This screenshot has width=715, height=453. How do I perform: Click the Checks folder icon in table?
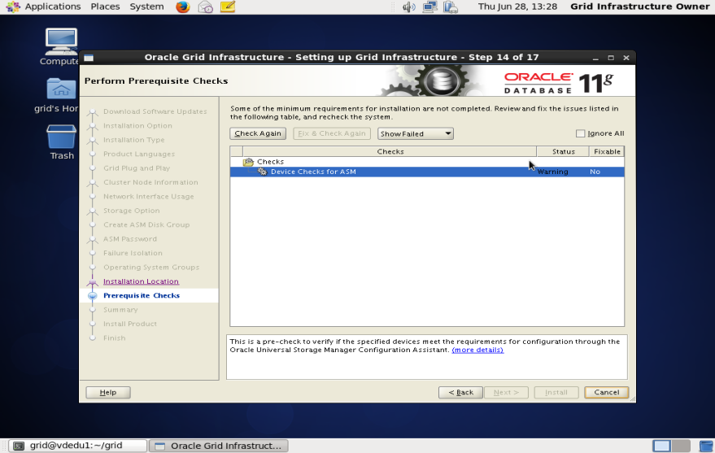point(248,162)
